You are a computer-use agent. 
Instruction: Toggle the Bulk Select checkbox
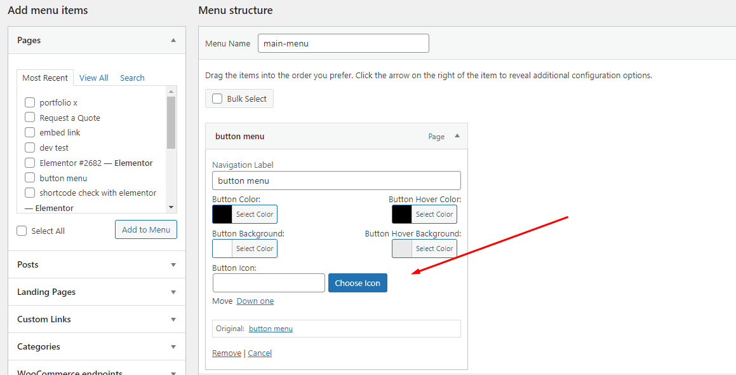coord(217,99)
